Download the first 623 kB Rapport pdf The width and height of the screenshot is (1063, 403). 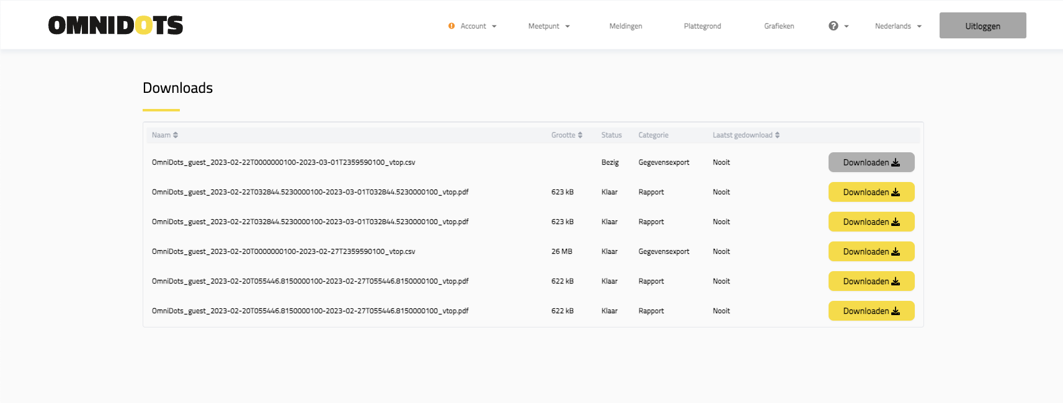(x=871, y=192)
